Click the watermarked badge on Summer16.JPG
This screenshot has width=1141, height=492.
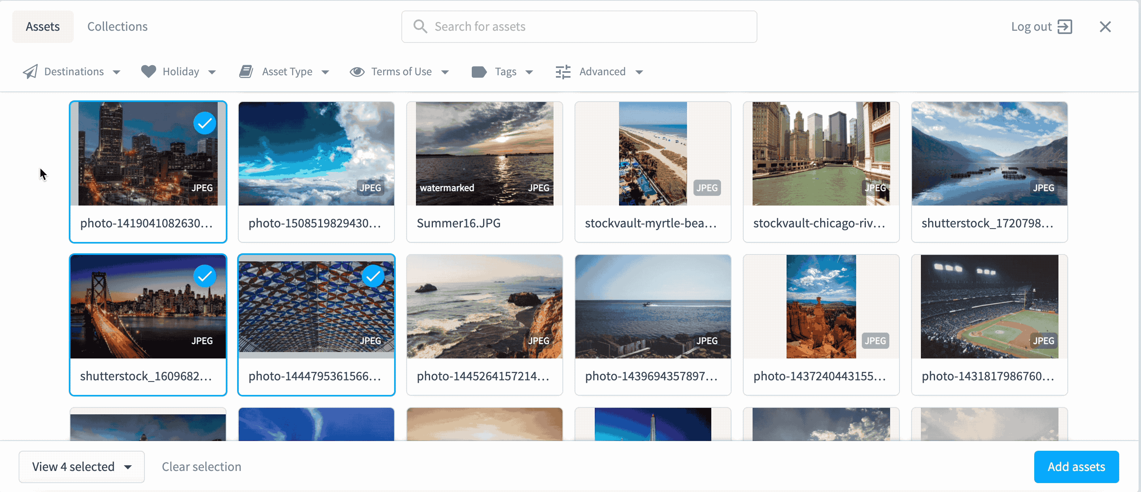pyautogui.click(x=447, y=188)
